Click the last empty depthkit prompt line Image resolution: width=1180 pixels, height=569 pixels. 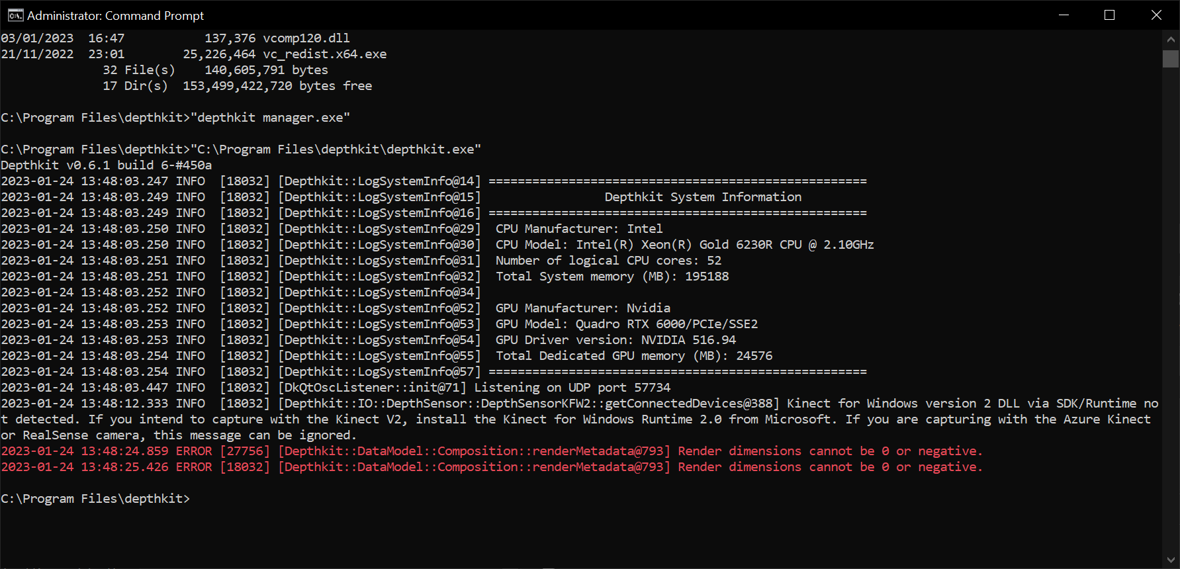click(x=95, y=499)
